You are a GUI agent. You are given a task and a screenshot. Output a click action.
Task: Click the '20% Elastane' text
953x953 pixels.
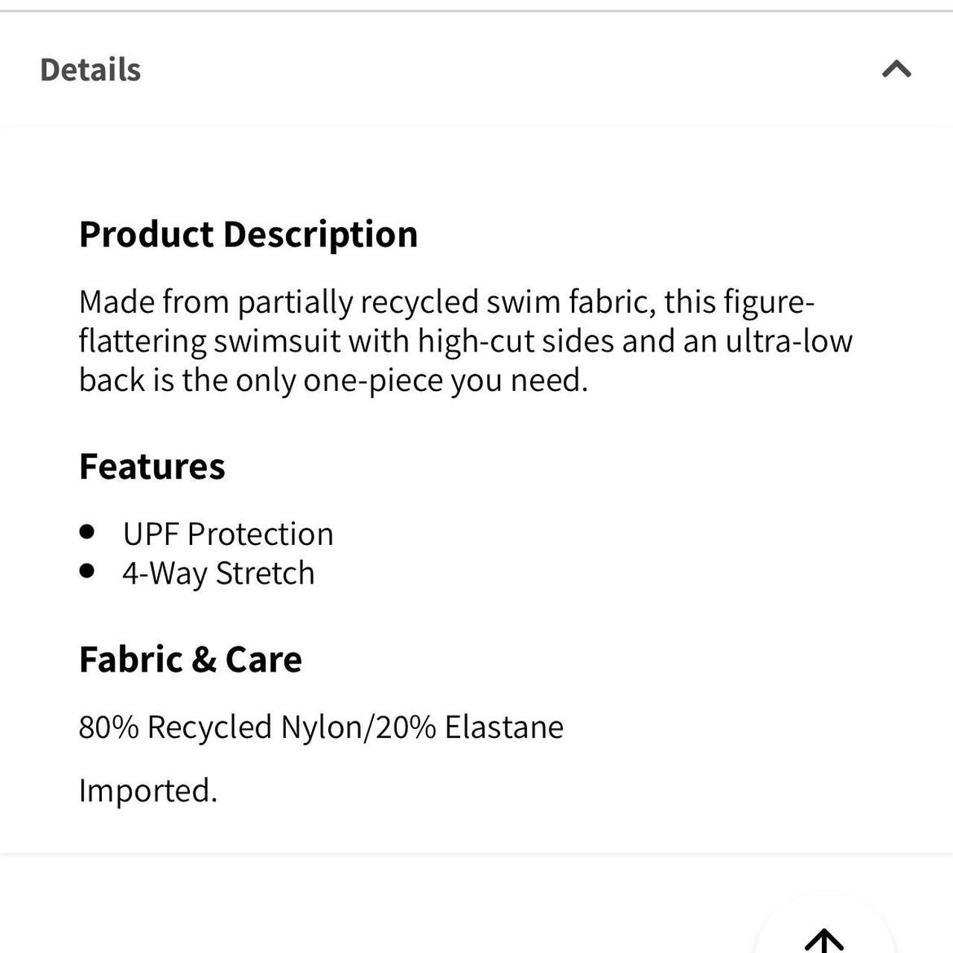click(x=469, y=727)
